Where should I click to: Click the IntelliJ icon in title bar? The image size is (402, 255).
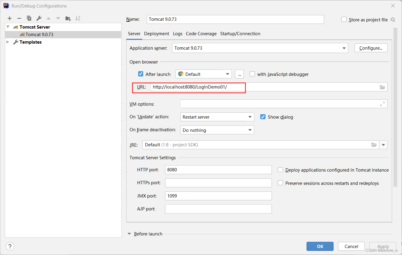6,6
